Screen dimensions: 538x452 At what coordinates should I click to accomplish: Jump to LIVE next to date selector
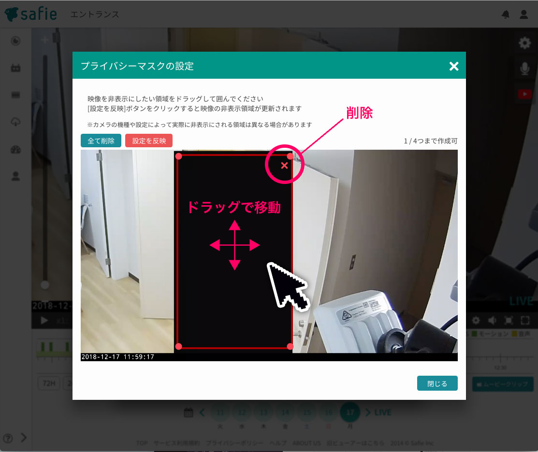point(382,412)
